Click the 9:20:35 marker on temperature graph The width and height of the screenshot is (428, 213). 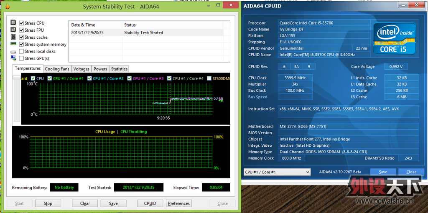(x=163, y=118)
